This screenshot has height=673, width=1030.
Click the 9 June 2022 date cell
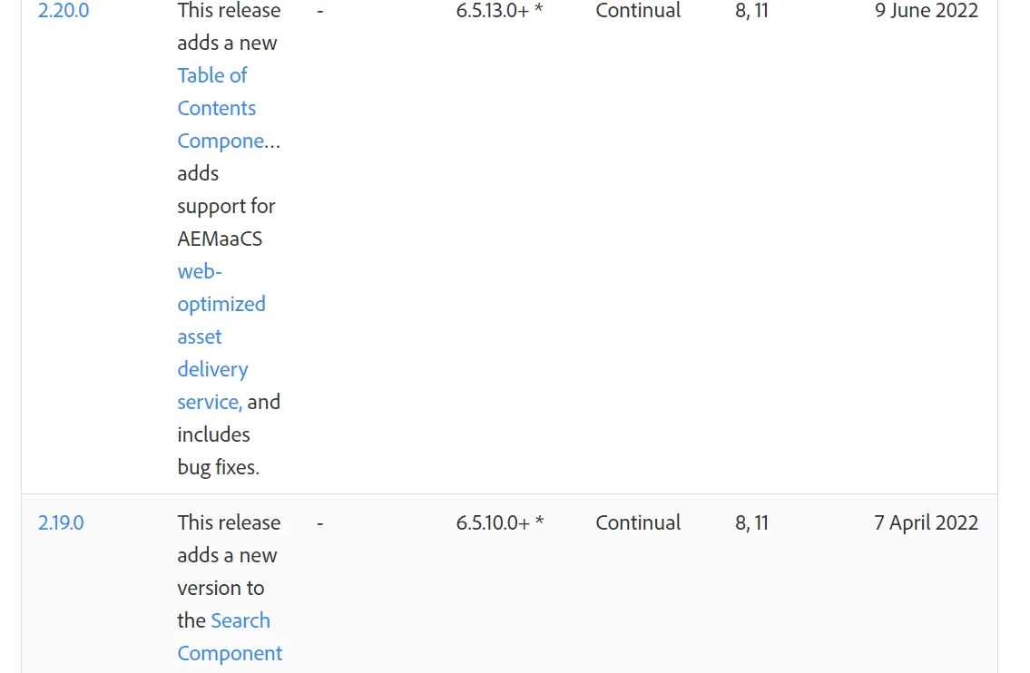point(927,11)
